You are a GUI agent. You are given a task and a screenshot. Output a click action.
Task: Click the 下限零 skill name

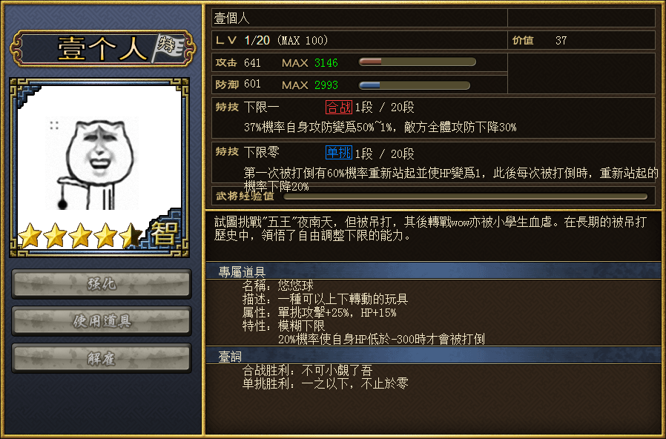point(262,152)
